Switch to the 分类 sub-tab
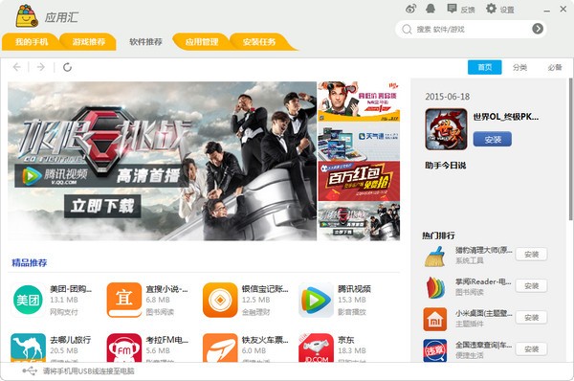The height and width of the screenshot is (381, 574). pos(519,67)
